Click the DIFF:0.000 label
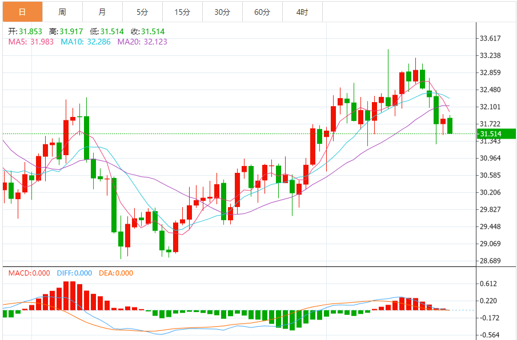Viewport: 517px width, 340px height. tap(74, 273)
